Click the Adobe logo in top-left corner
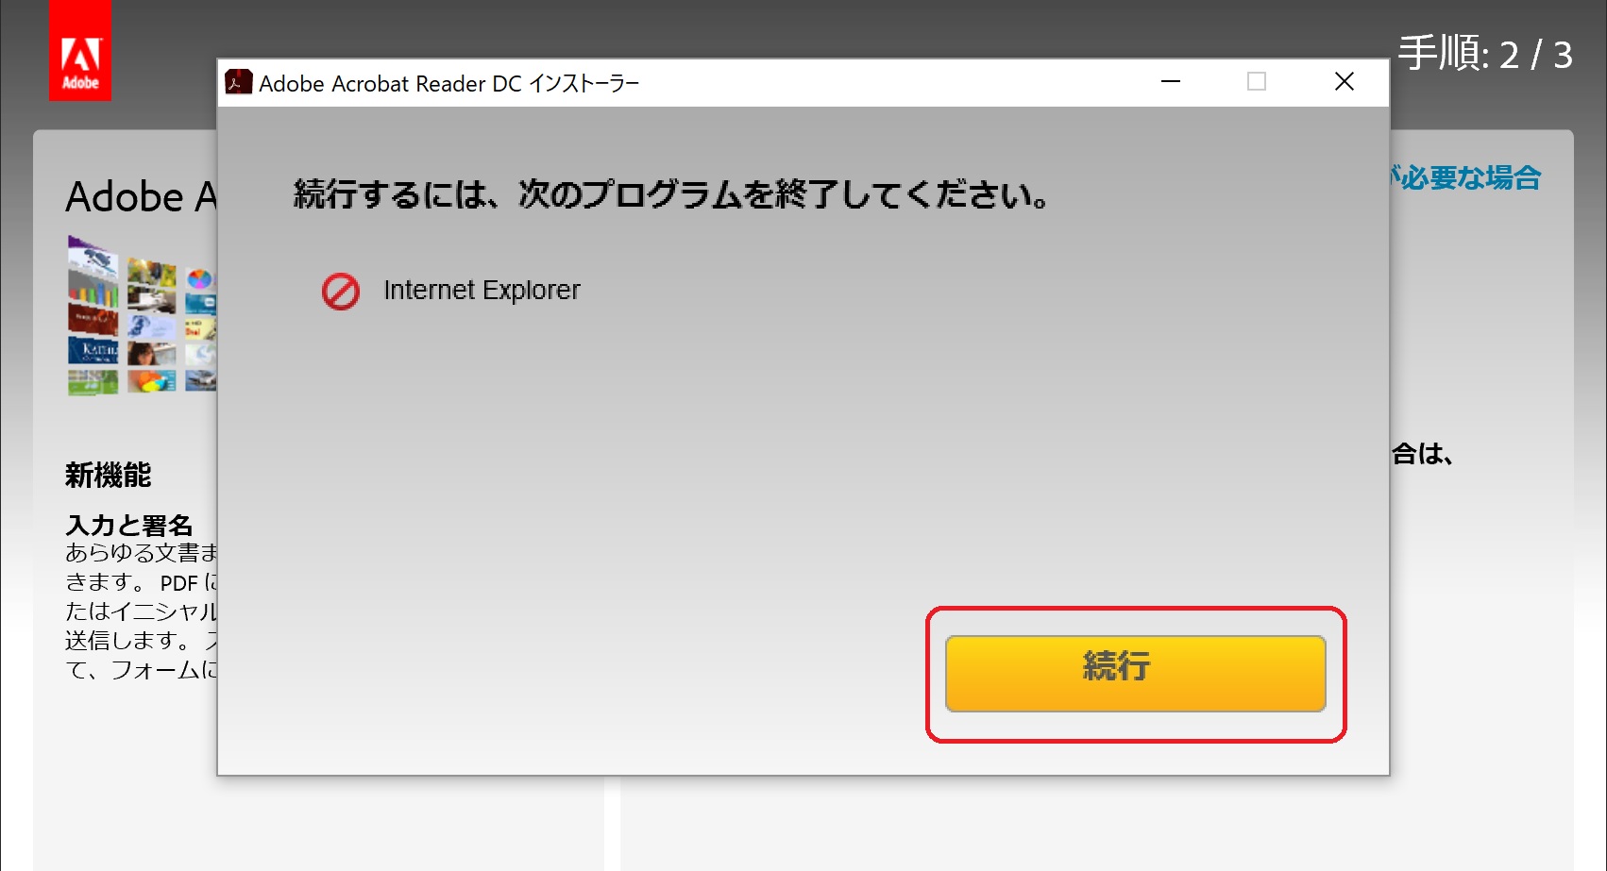Screen dimensions: 1607x871 [80, 51]
